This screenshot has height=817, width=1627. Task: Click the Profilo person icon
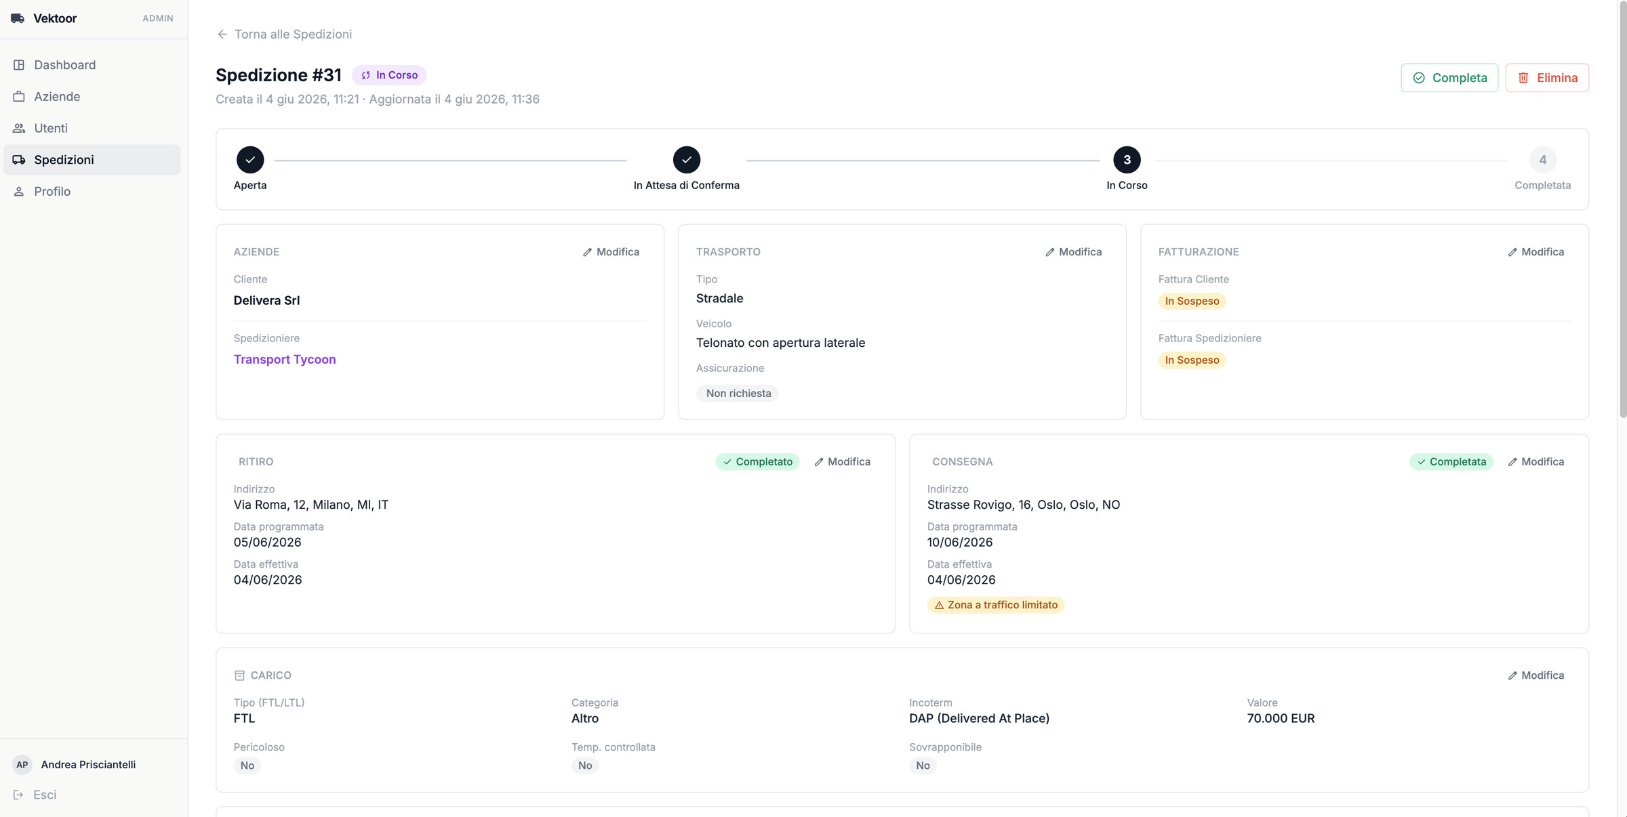pos(19,192)
